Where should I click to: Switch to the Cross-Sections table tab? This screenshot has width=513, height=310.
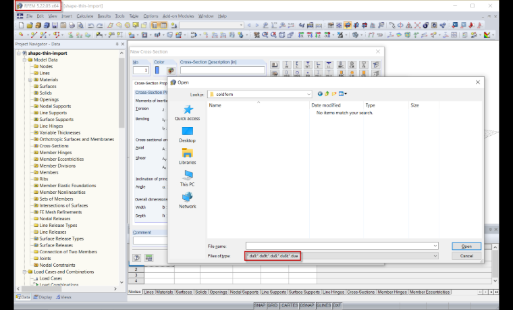tap(360, 292)
